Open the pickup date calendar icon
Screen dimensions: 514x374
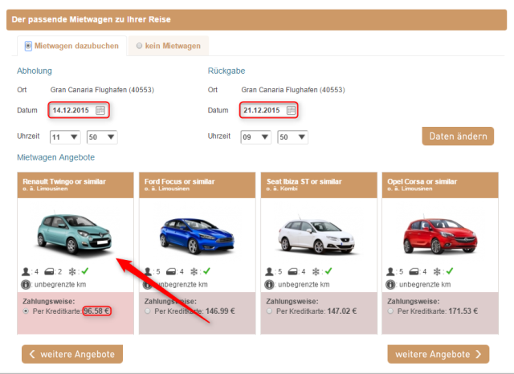pos(100,111)
